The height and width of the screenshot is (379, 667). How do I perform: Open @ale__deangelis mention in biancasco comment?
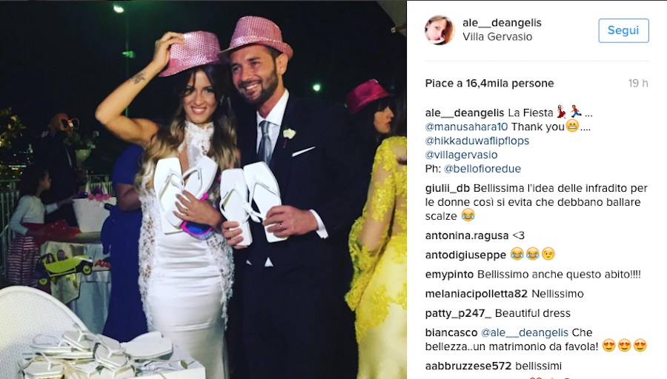point(525,332)
